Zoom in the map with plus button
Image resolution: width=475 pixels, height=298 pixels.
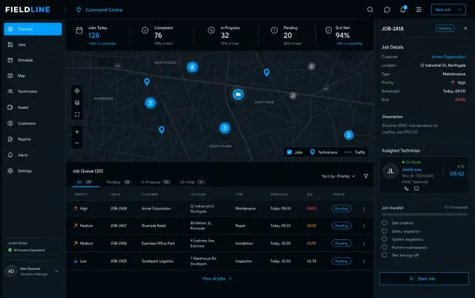point(77,132)
